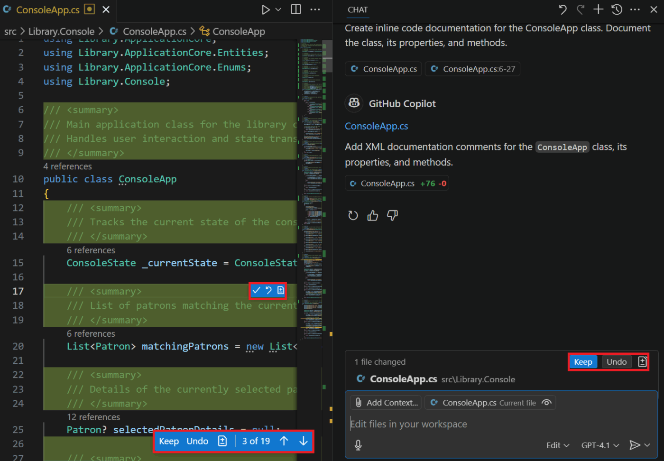Give the response a thumbs up
The height and width of the screenshot is (461, 664).
[x=372, y=215]
